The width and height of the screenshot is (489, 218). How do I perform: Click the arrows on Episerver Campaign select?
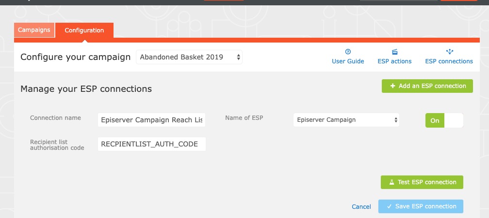396,120
